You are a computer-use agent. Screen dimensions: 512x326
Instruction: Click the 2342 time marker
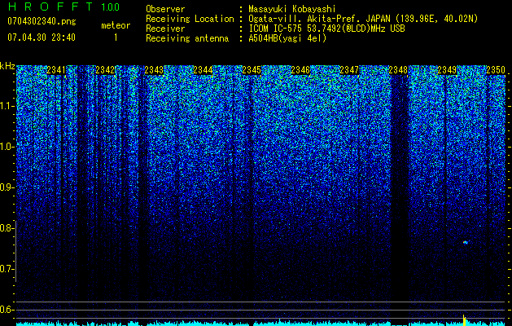point(105,70)
